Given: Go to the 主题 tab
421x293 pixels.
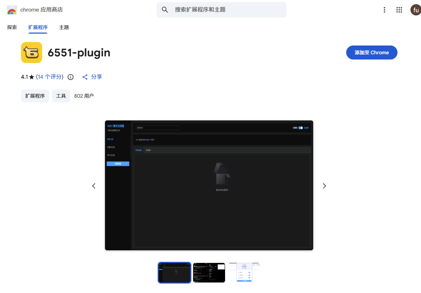Looking at the screenshot, I should coord(64,27).
